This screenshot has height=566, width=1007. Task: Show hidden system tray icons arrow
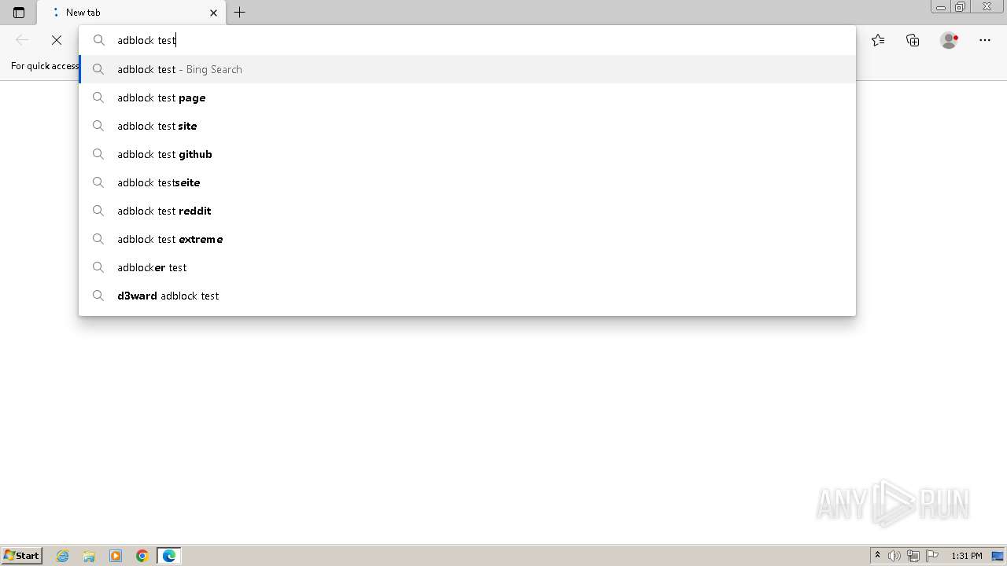coord(877,556)
